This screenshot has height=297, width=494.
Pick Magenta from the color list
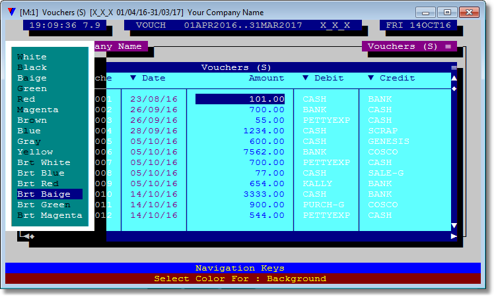[x=38, y=110]
